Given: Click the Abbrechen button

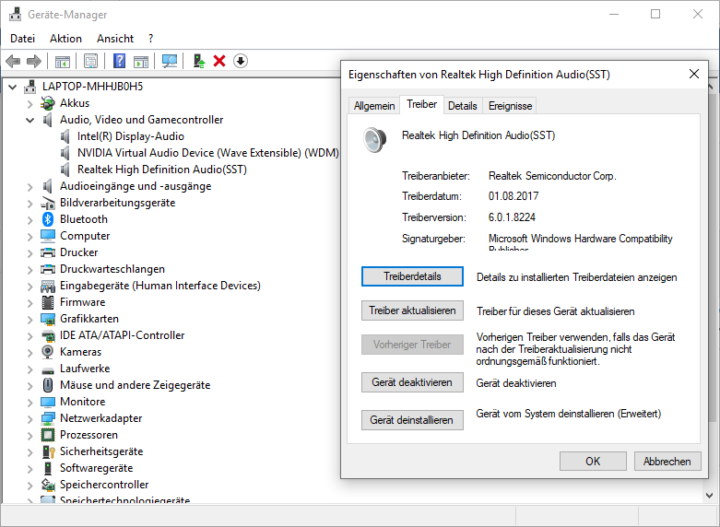Looking at the screenshot, I should point(667,461).
